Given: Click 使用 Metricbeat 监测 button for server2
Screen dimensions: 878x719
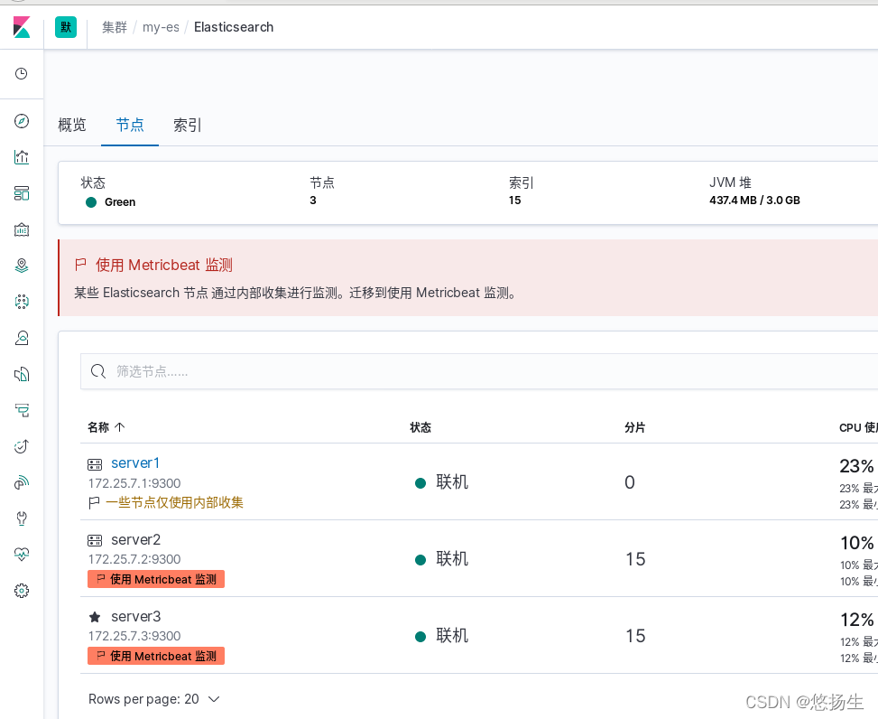Looking at the screenshot, I should [x=156, y=579].
